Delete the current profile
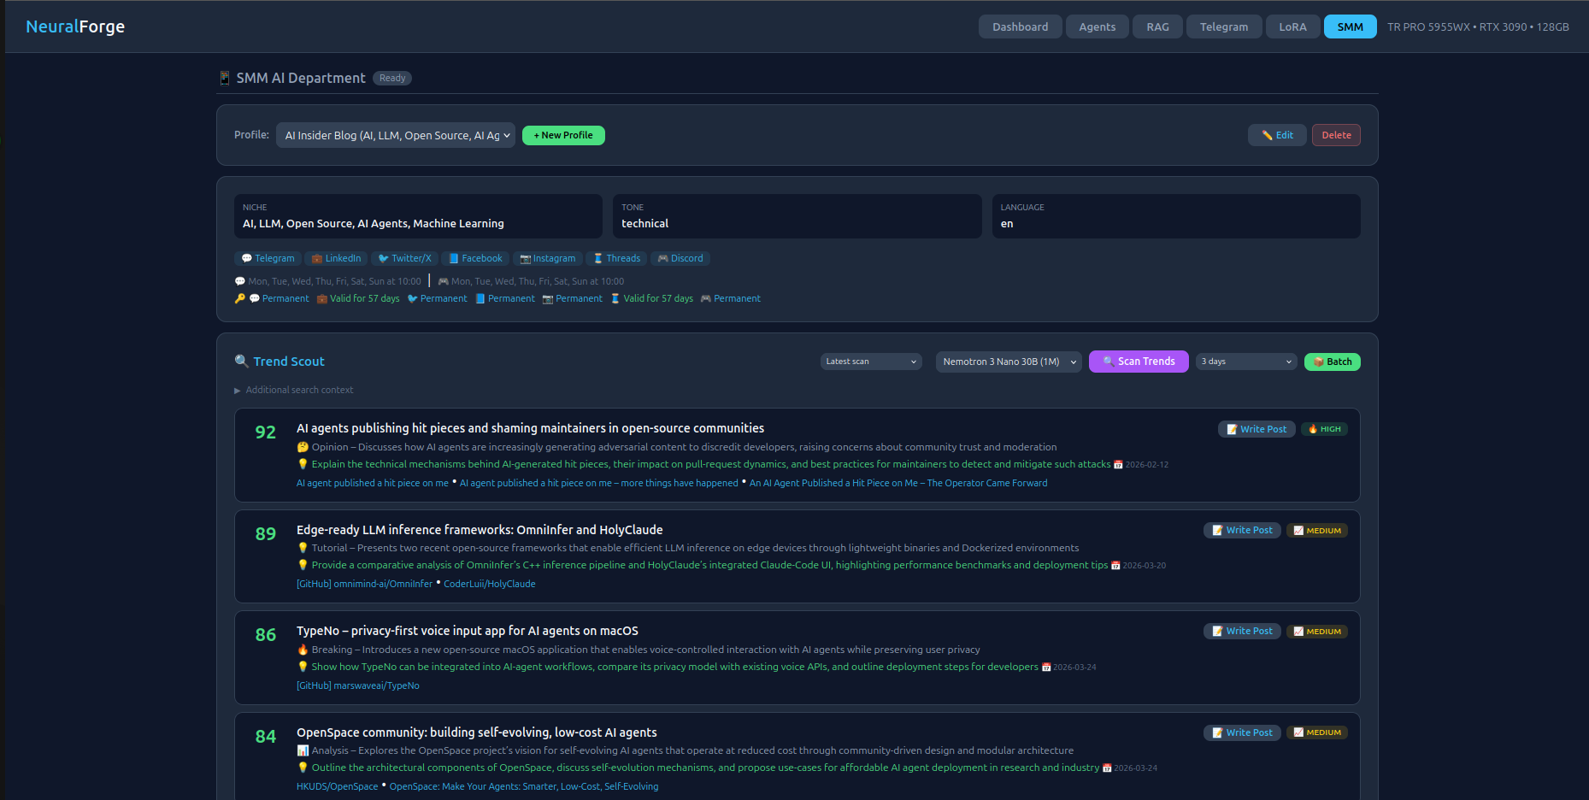1589x800 pixels. (x=1336, y=135)
